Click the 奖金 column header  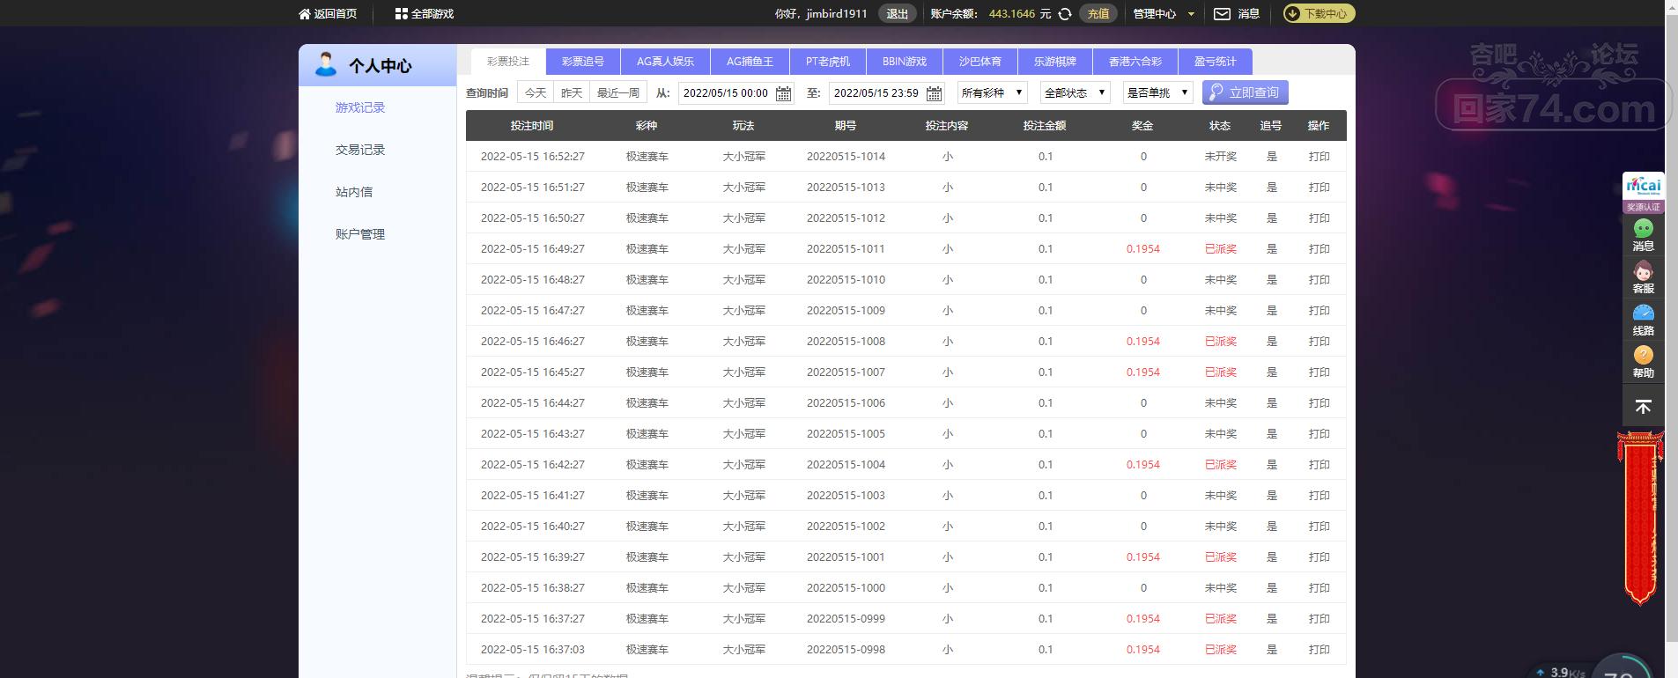(x=1142, y=126)
